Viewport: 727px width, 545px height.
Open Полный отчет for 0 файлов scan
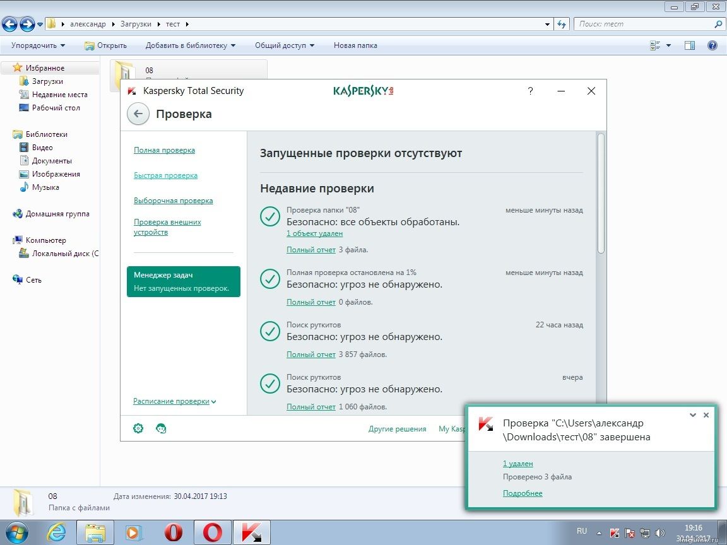pos(310,302)
